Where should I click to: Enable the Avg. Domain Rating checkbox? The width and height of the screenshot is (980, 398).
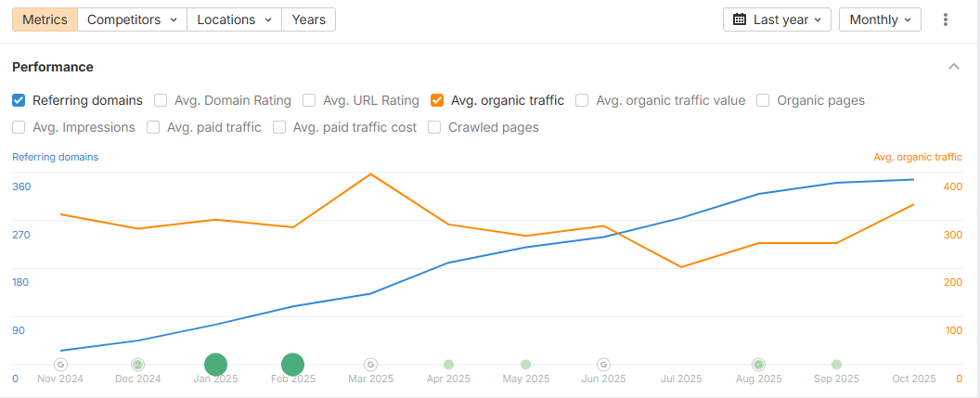click(x=161, y=100)
